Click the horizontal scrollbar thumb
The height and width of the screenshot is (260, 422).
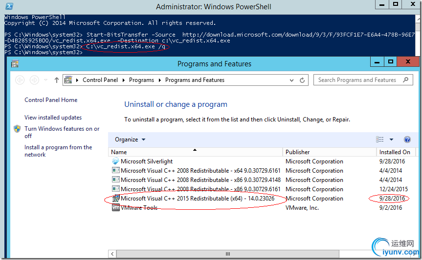pyautogui.click(x=228, y=254)
